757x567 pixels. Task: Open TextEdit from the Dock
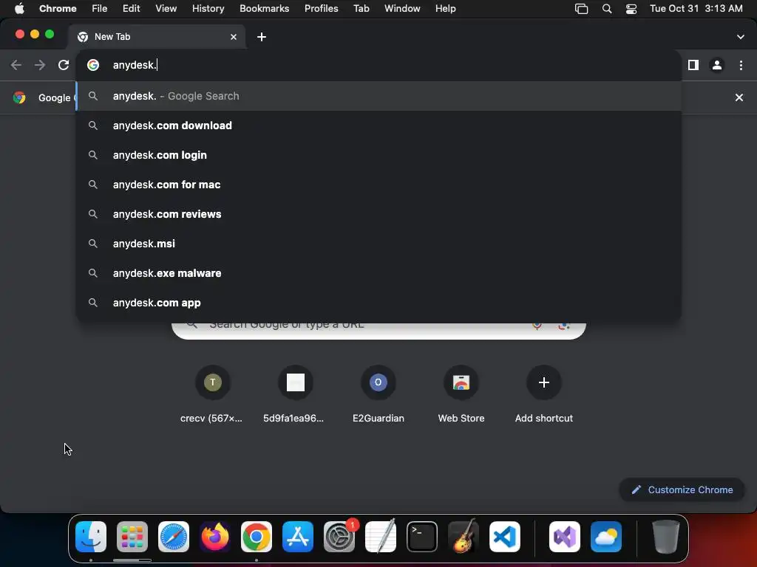click(381, 537)
